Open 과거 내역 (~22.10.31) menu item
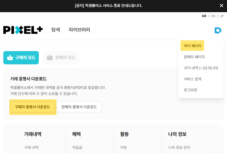 pos(201,68)
